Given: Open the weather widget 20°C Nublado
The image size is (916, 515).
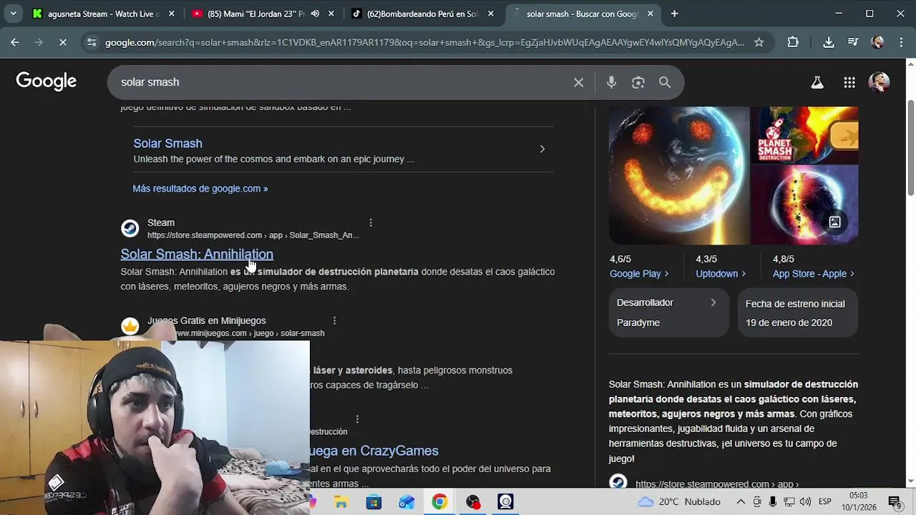Looking at the screenshot, I should (x=680, y=502).
